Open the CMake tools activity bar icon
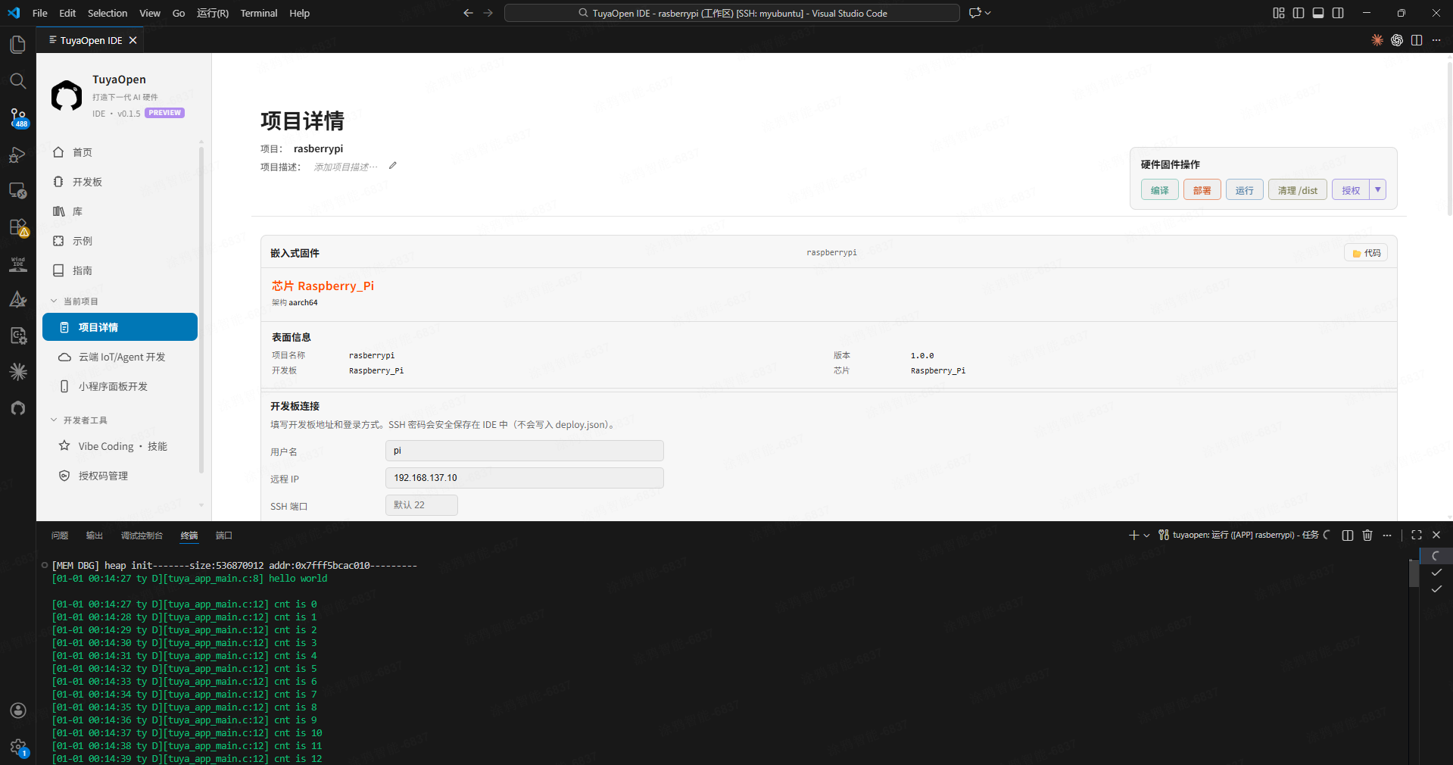1453x765 pixels. (17, 300)
